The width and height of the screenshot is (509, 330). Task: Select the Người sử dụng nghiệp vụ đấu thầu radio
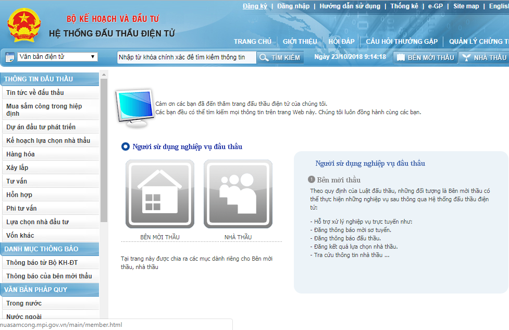tap(126, 147)
